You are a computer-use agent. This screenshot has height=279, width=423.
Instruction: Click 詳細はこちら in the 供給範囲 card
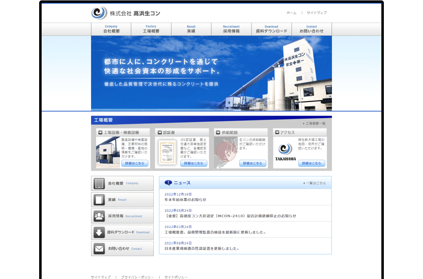[x=252, y=163]
